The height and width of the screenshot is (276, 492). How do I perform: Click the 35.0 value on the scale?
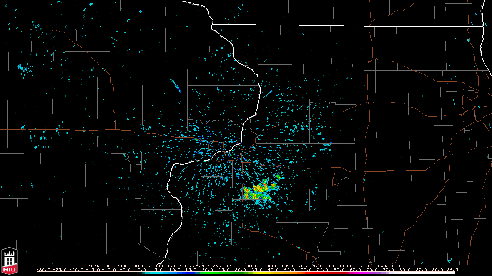pos(257,270)
